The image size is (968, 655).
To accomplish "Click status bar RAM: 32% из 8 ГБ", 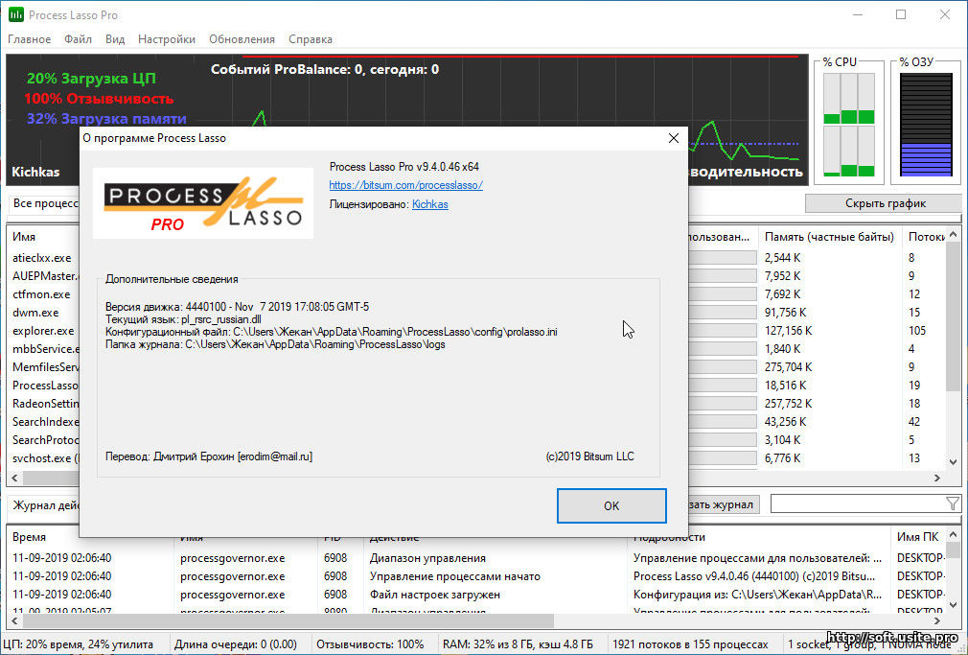I will (x=518, y=644).
